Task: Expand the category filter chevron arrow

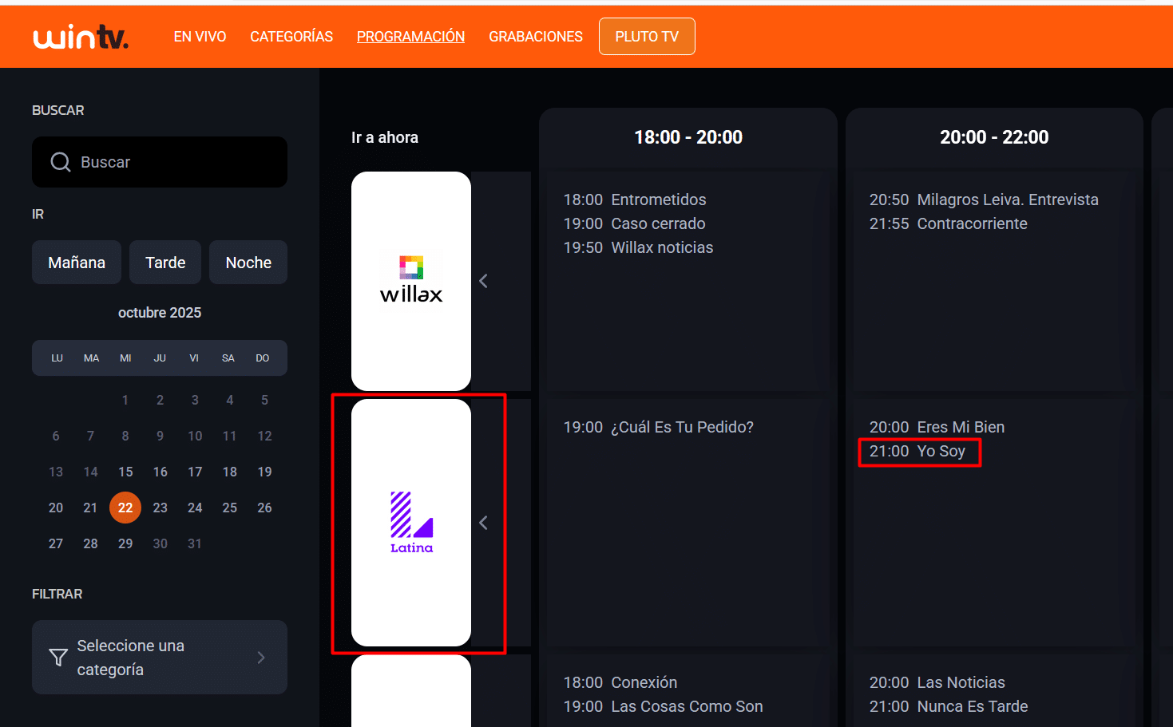Action: pyautogui.click(x=261, y=658)
